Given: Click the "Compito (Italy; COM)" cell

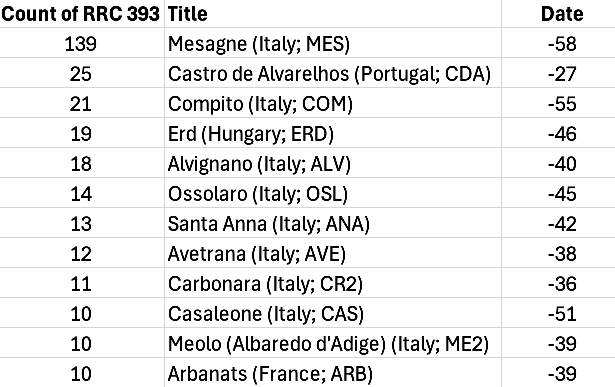Looking at the screenshot, I should point(260,104).
